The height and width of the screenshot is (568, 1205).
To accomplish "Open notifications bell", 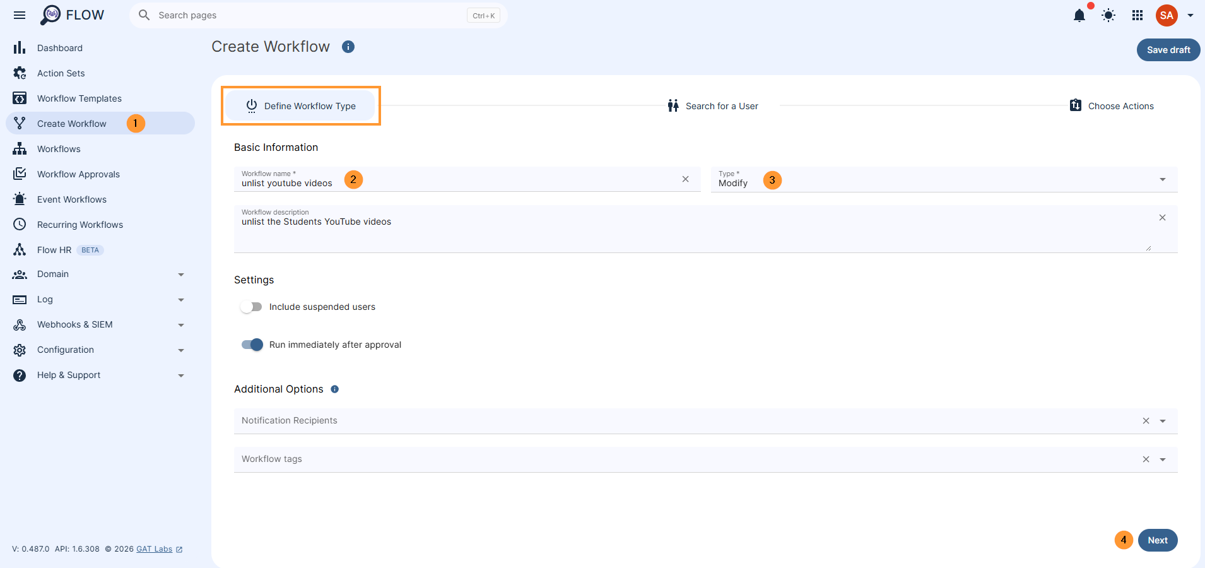I will click(x=1079, y=15).
